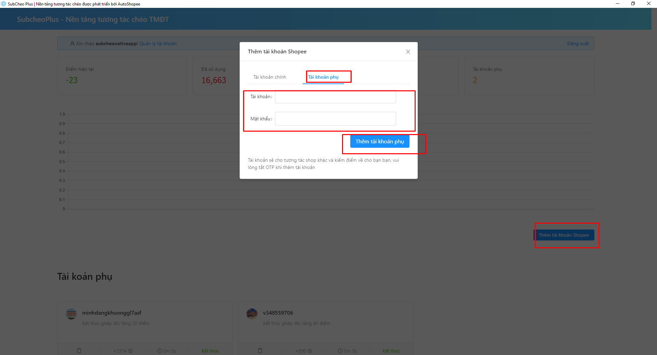Click the account name minhdangkhuonggl7asf

click(x=112, y=313)
